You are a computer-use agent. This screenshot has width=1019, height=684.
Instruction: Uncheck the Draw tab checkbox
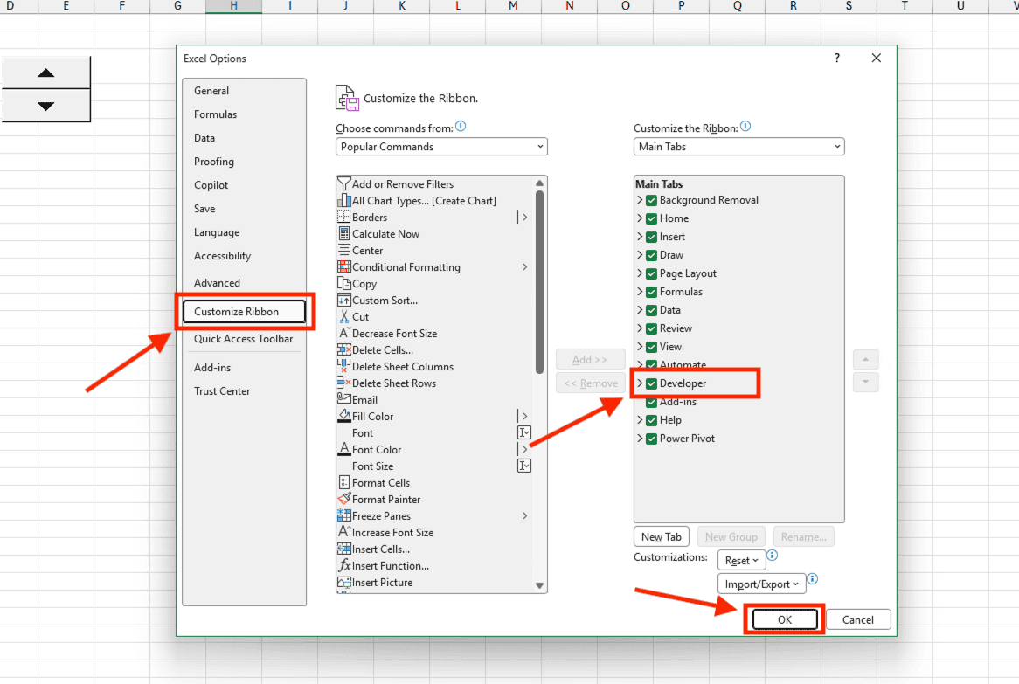(651, 254)
